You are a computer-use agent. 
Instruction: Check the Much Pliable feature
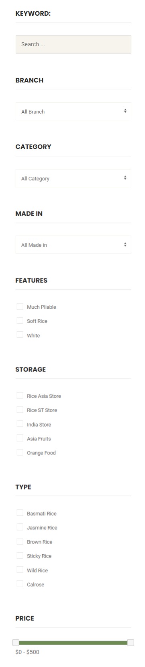(x=20, y=307)
